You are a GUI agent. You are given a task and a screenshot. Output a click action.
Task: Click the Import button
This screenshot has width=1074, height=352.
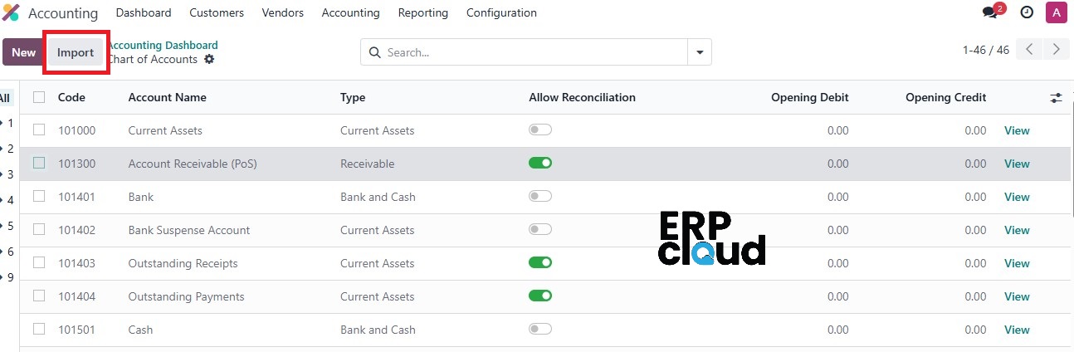pyautogui.click(x=76, y=52)
